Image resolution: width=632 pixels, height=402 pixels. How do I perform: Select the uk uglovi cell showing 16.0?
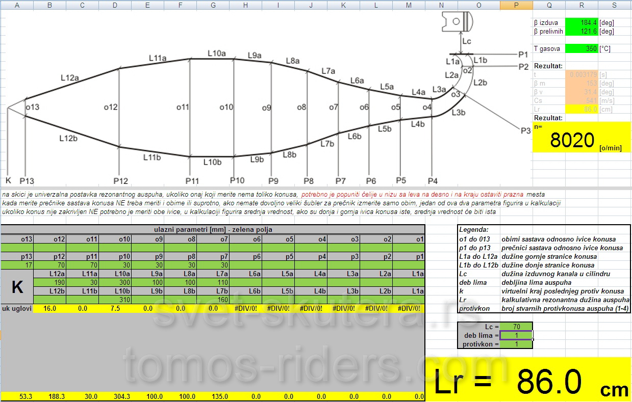(49, 308)
